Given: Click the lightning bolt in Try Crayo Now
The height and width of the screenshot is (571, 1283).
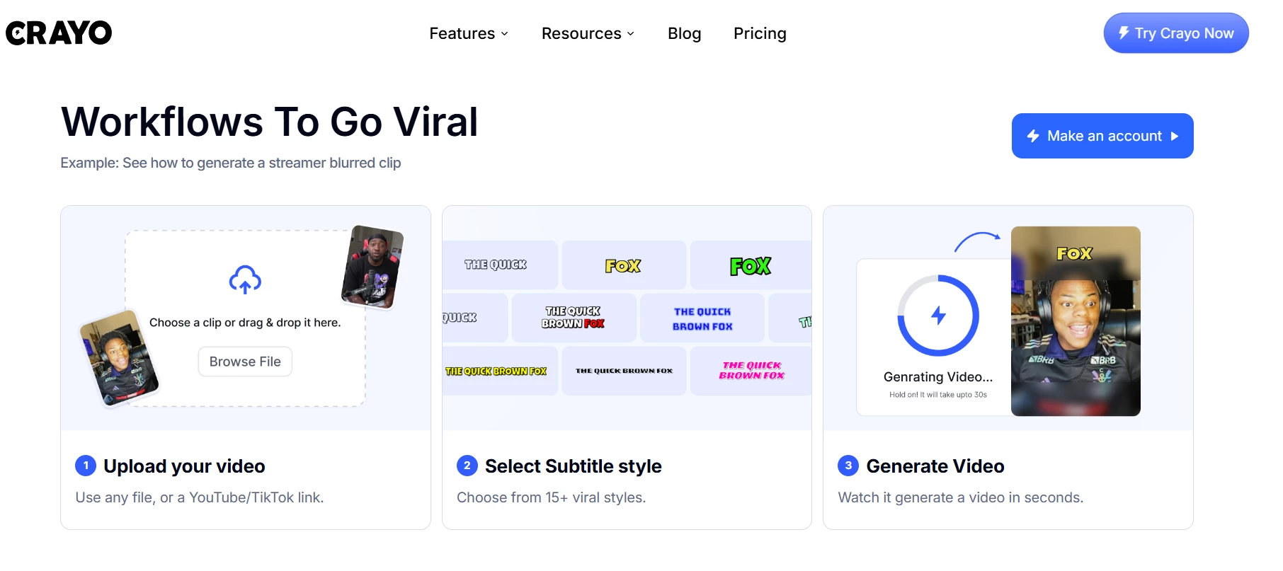Looking at the screenshot, I should click(1124, 33).
